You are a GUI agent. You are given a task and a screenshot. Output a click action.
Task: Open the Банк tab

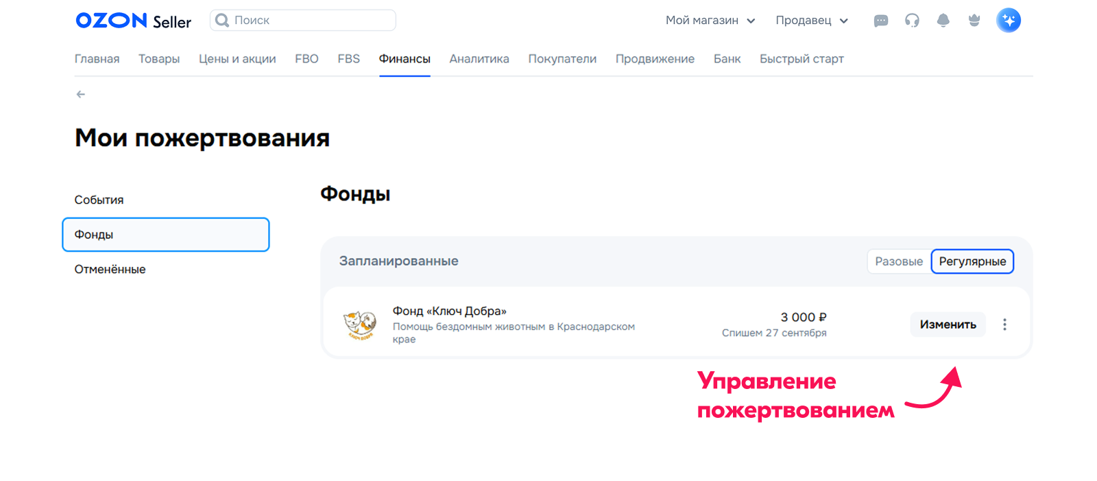click(727, 59)
